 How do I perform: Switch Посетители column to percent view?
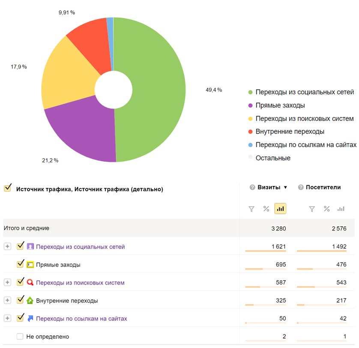tap(326, 209)
